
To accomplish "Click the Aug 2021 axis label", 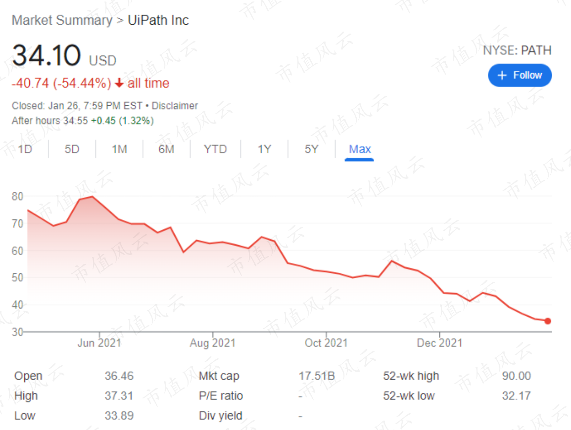I will pyautogui.click(x=213, y=343).
